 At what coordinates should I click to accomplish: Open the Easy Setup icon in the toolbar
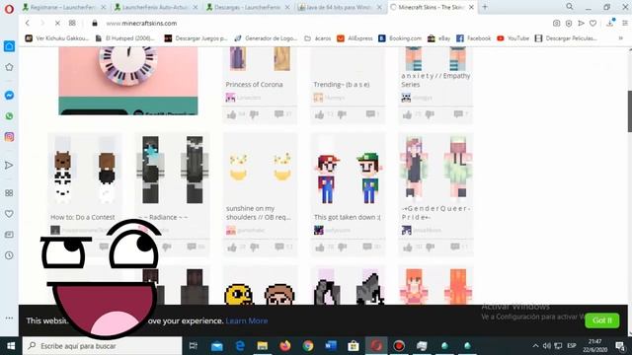point(625,24)
